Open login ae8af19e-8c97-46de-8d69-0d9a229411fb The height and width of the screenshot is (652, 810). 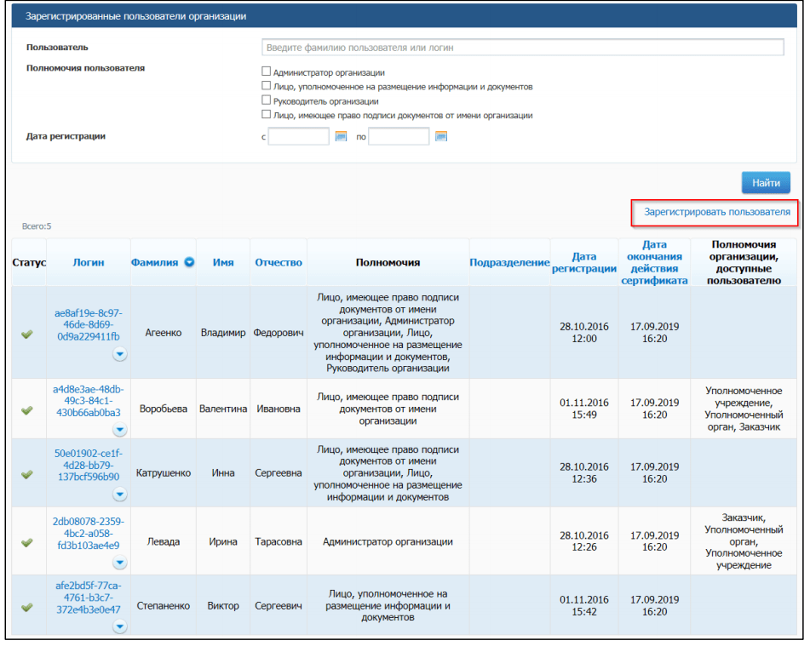(89, 324)
